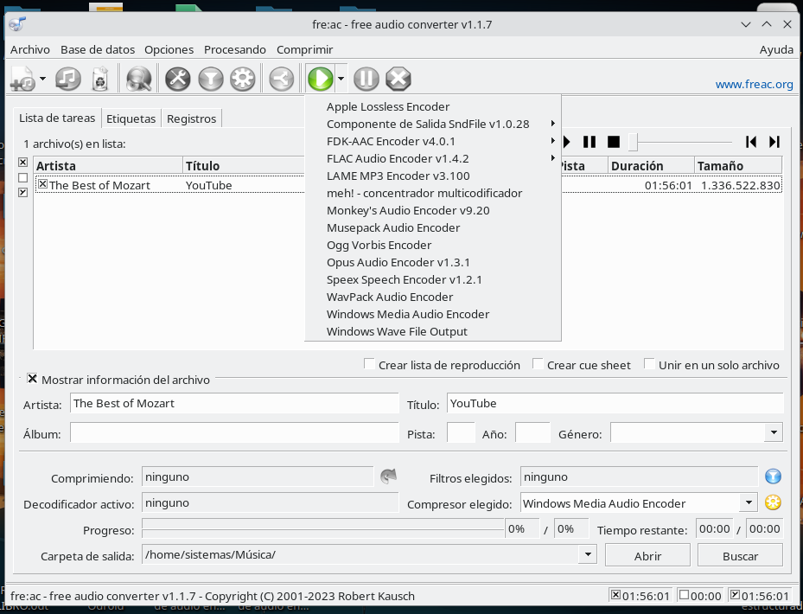Pause the encoding process

(366, 79)
